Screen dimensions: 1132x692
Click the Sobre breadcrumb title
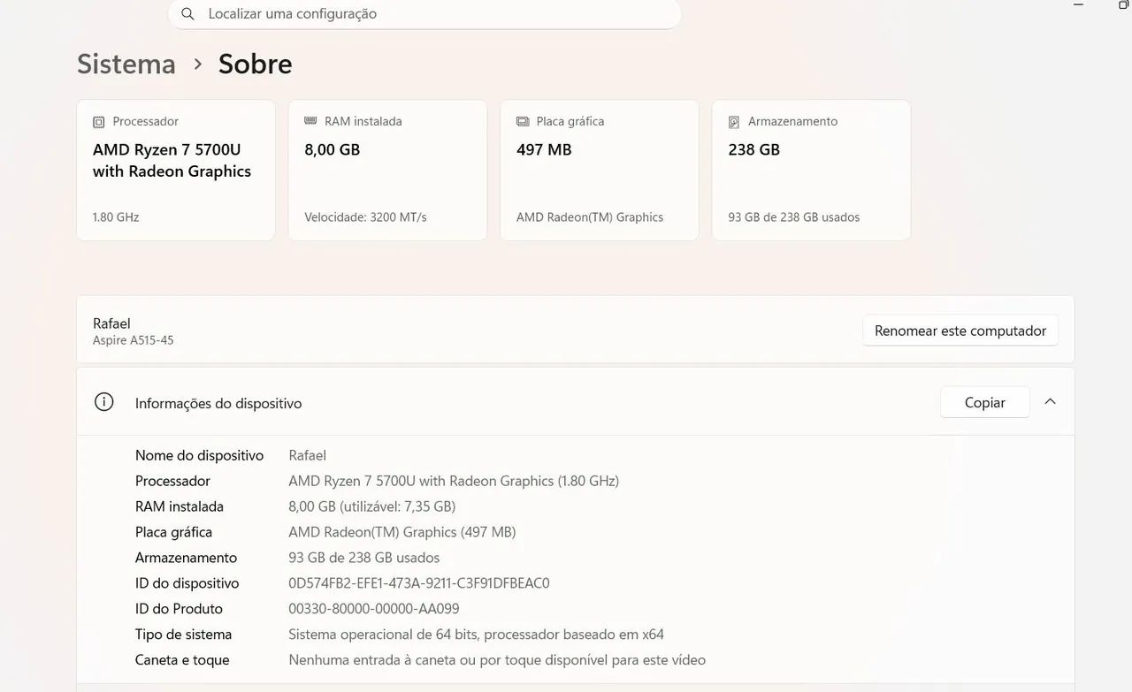click(x=256, y=64)
